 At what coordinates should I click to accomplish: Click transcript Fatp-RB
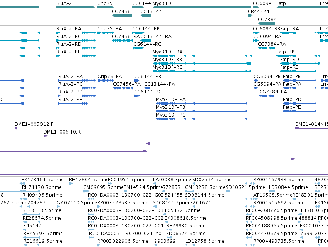[298, 56]
